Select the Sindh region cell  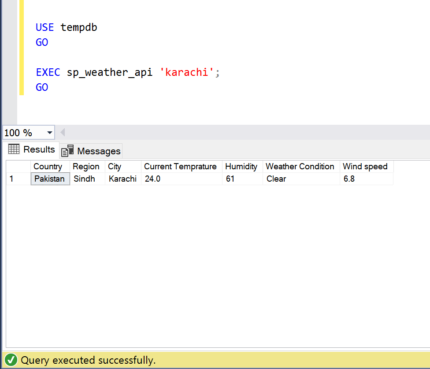coord(84,179)
